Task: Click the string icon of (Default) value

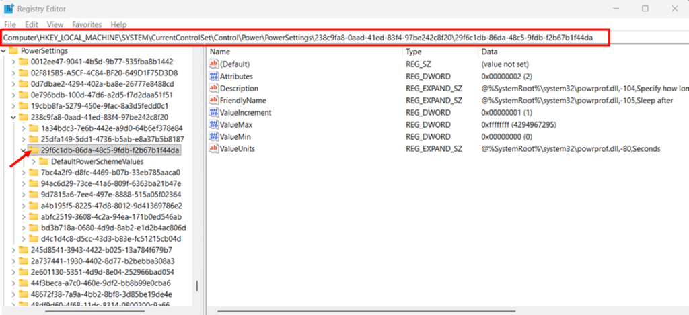Action: (214, 64)
